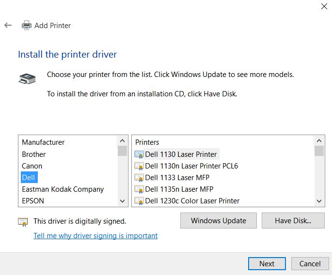Select Dell manufacturer

click(x=29, y=178)
